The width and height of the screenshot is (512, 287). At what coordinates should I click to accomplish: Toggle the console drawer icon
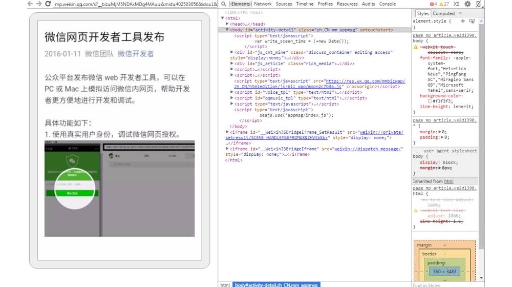[x=456, y=4]
